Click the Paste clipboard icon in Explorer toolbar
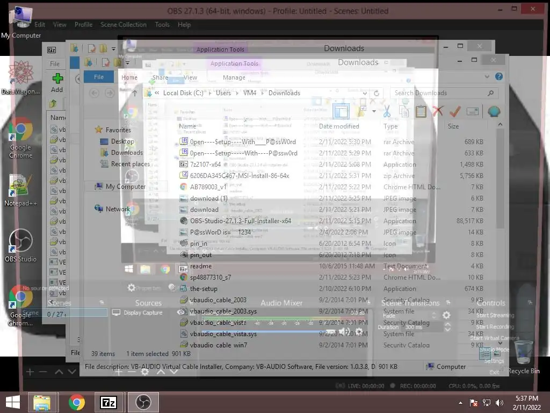This screenshot has height=413, width=550. (421, 112)
